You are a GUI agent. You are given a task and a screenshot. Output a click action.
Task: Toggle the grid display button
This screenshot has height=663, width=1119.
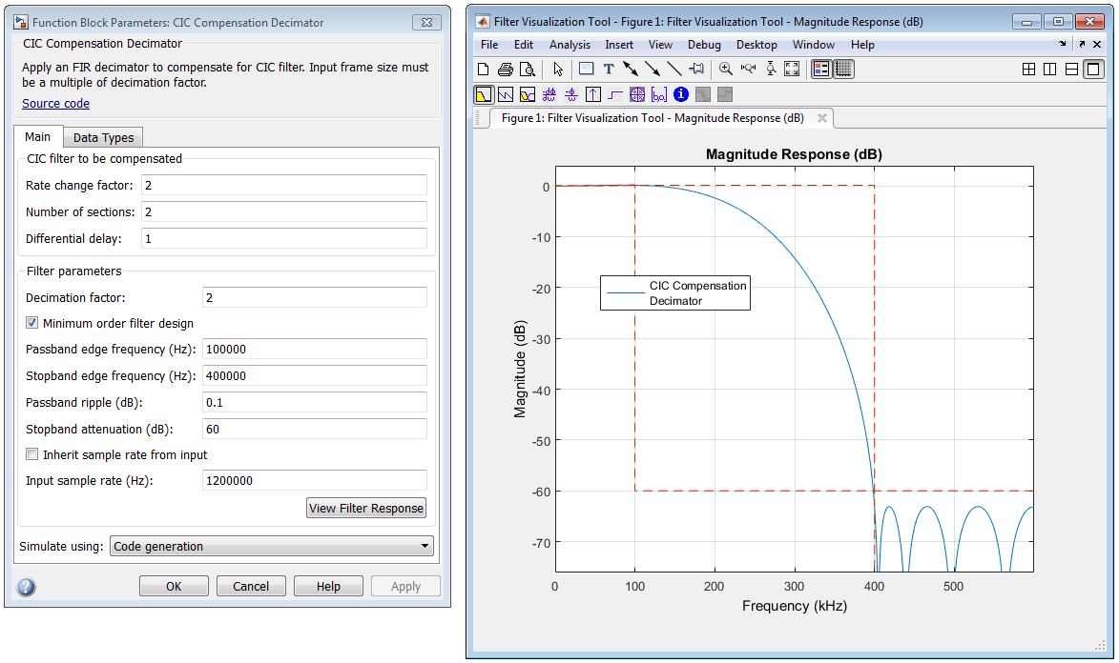pos(843,70)
